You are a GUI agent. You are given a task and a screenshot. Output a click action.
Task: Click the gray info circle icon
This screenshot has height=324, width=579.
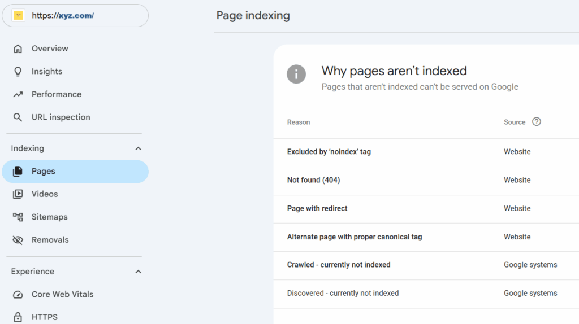296,74
